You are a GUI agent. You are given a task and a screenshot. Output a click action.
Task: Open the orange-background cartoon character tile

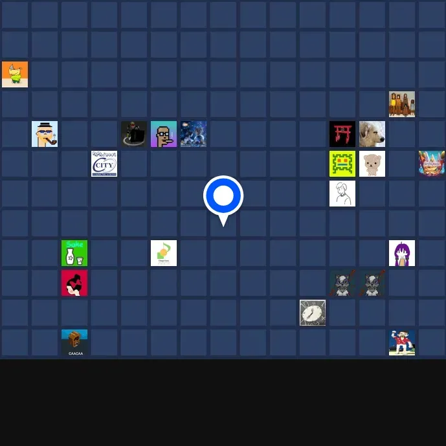tap(15, 74)
